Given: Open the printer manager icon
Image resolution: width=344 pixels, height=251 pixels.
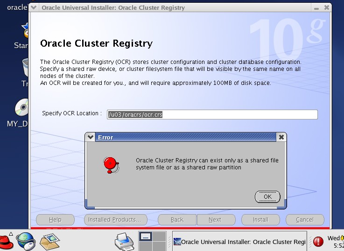Looking at the screenshot, I should [125, 241].
